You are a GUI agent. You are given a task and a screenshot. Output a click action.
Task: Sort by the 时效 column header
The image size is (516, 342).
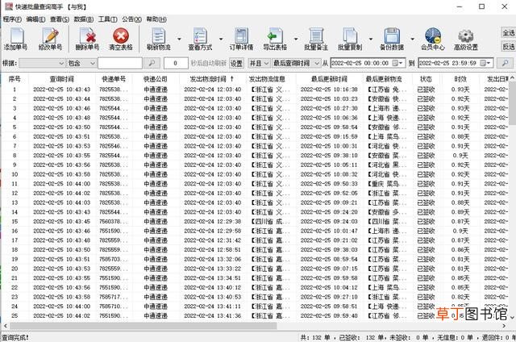pos(460,79)
